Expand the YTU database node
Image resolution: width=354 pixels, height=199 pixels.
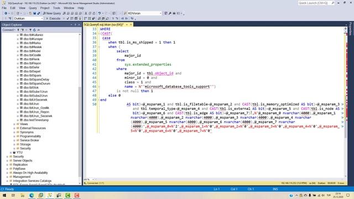(x=11, y=153)
